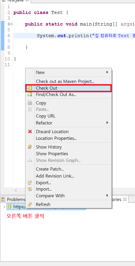Select Create Patch menu entry
Screen dimensions: 135x266
tap(50, 169)
